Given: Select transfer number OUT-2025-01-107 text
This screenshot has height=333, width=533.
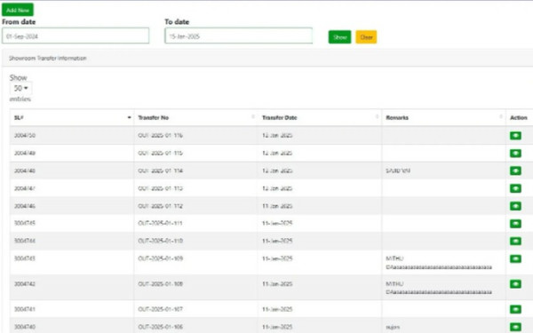Looking at the screenshot, I should [x=160, y=309].
